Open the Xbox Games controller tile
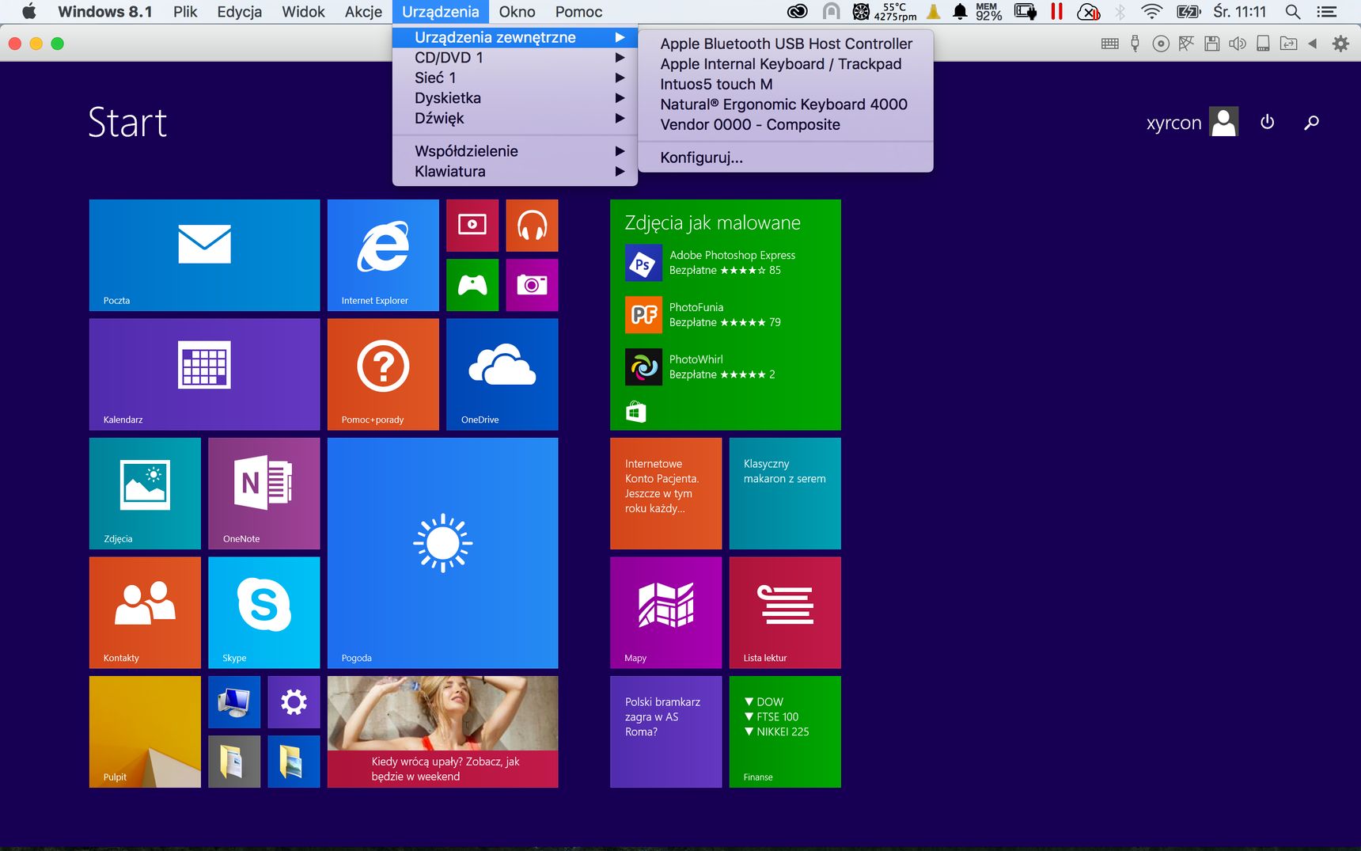The width and height of the screenshot is (1361, 851). 472,285
